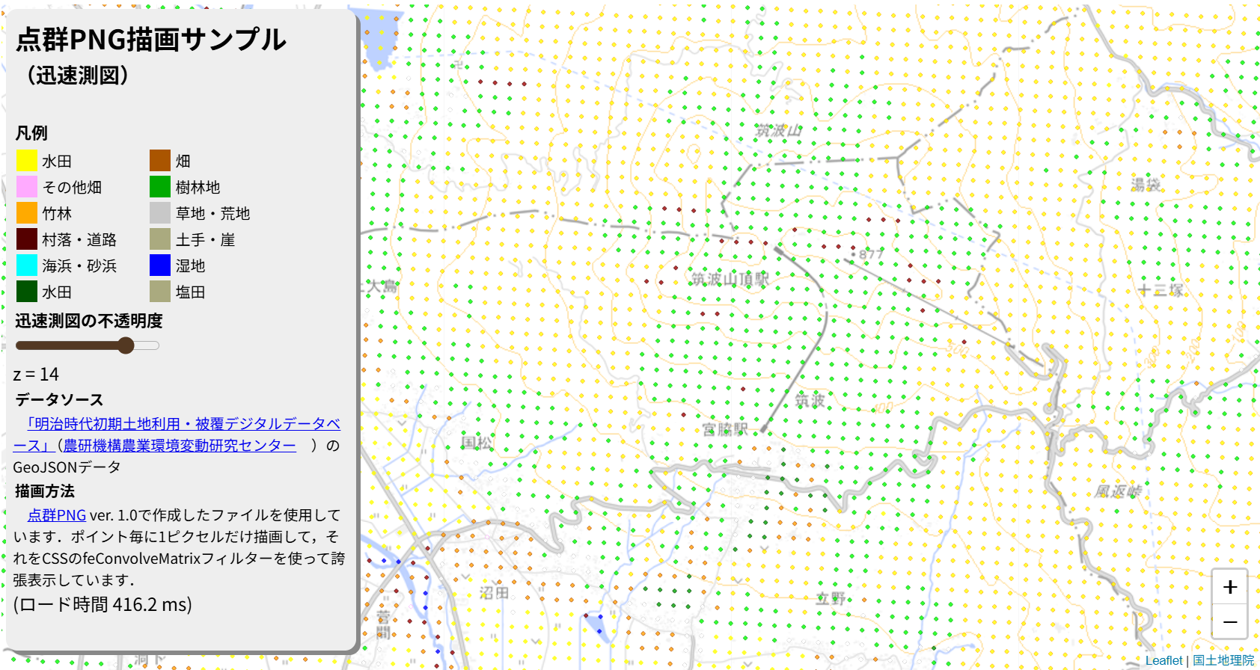Click the yellow 水田 legend swatch
This screenshot has width=1260, height=670.
point(27,161)
